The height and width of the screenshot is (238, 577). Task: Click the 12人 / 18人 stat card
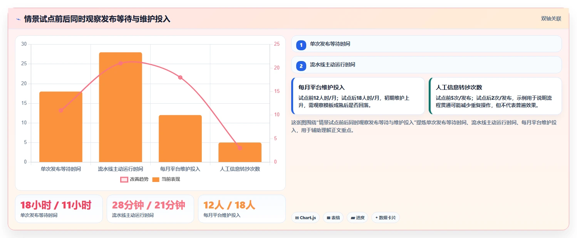pyautogui.click(x=242, y=209)
